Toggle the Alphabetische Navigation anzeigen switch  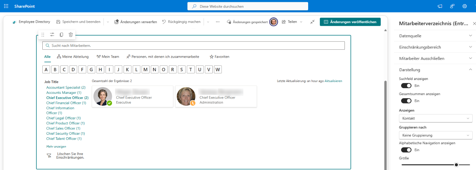(x=406, y=150)
